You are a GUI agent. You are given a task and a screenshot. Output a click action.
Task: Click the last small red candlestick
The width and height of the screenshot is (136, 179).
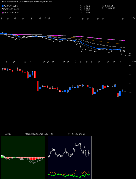coord(125,91)
